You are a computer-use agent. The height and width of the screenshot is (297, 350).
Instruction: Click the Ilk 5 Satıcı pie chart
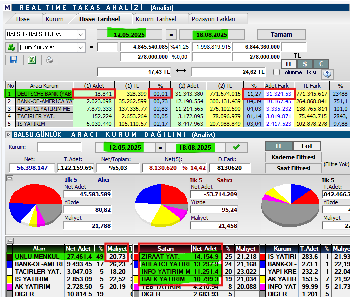pyautogui.click(x=161, y=205)
